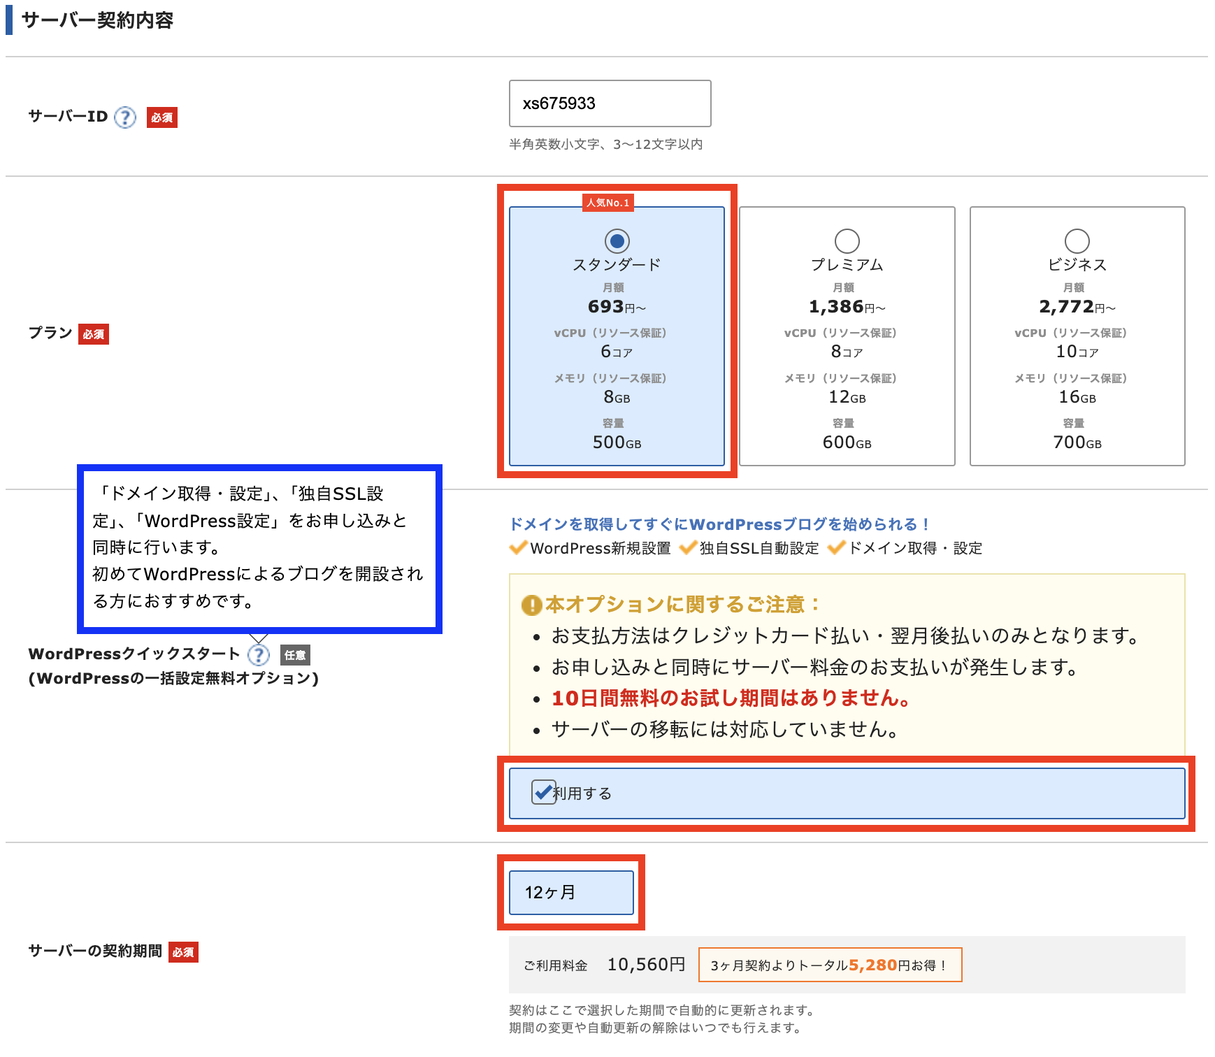Toggle the 利用する checkbox
Image resolution: width=1215 pixels, height=1057 pixels.
tap(543, 792)
